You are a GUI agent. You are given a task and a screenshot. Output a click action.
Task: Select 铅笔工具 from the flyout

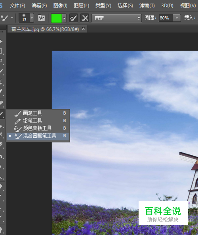38,121
